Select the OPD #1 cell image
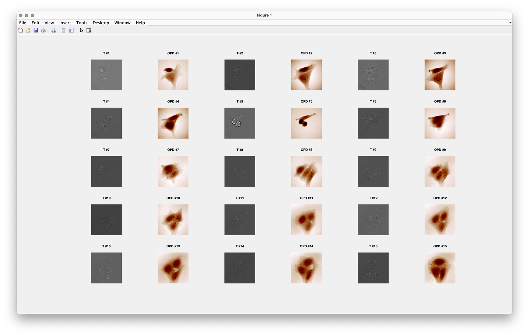The height and width of the screenshot is (336, 529). (173, 75)
